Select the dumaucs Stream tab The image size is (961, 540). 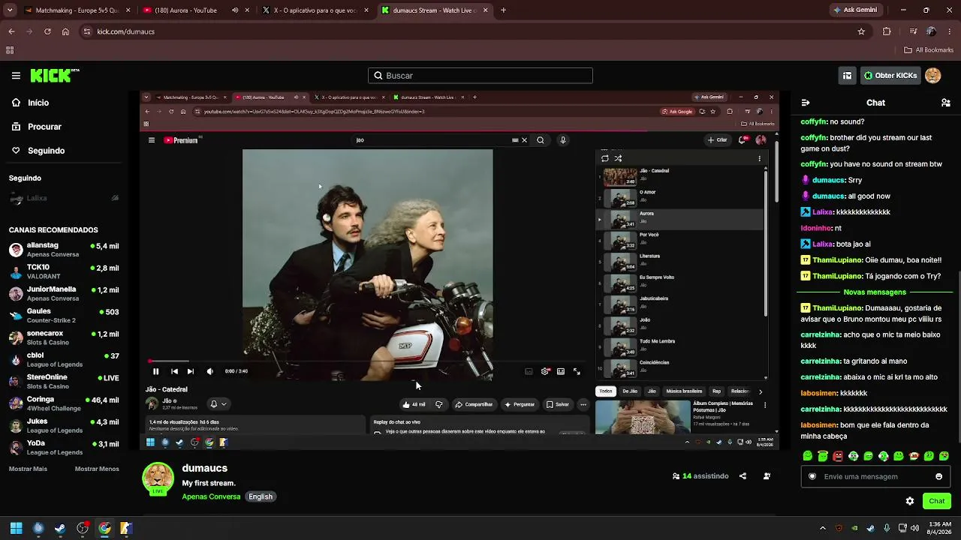coord(434,10)
